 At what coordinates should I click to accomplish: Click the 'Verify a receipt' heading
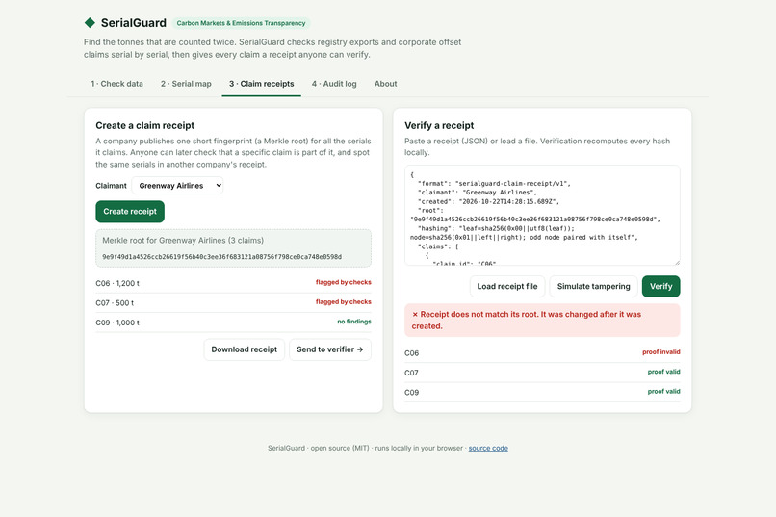click(x=439, y=126)
